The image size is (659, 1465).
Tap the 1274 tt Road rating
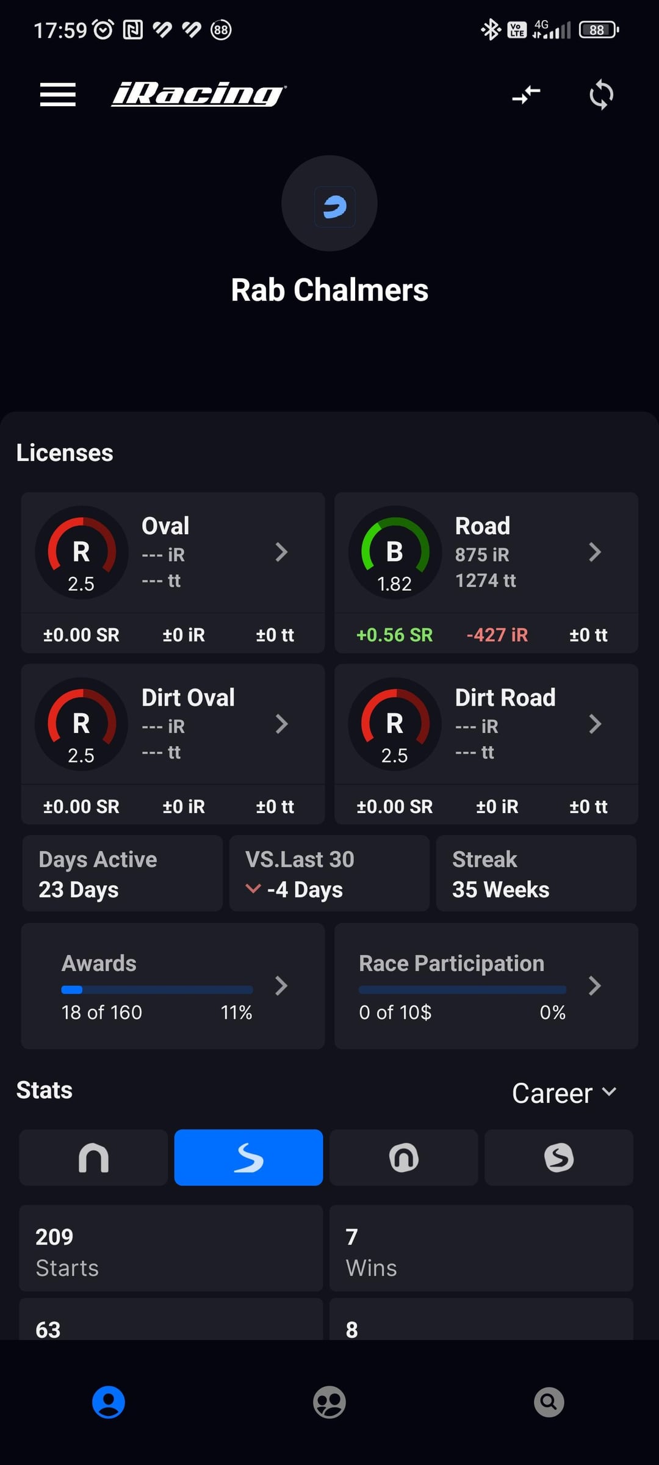(486, 581)
